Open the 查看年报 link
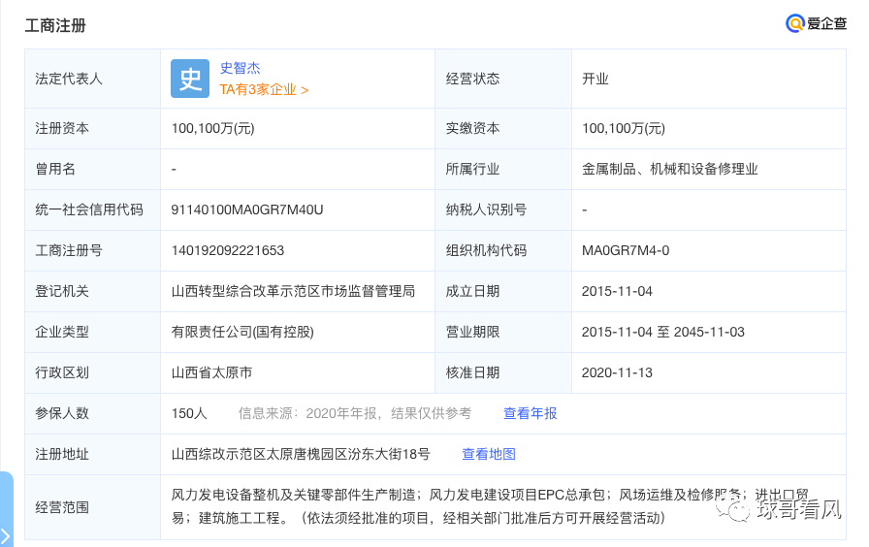The width and height of the screenshot is (869, 547). pos(530,413)
